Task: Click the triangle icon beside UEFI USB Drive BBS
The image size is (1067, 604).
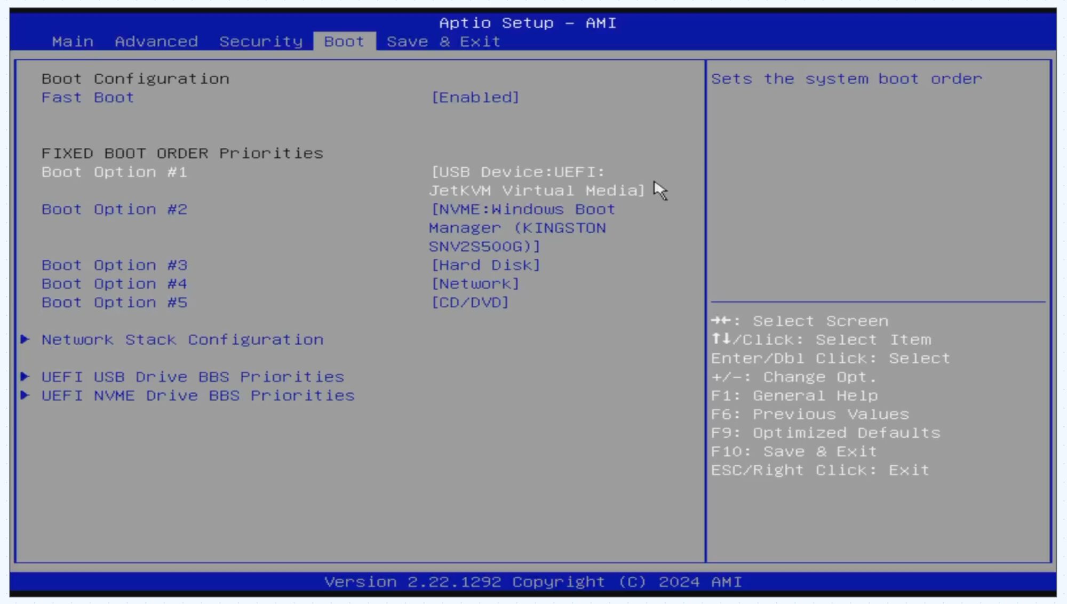Action: click(25, 377)
